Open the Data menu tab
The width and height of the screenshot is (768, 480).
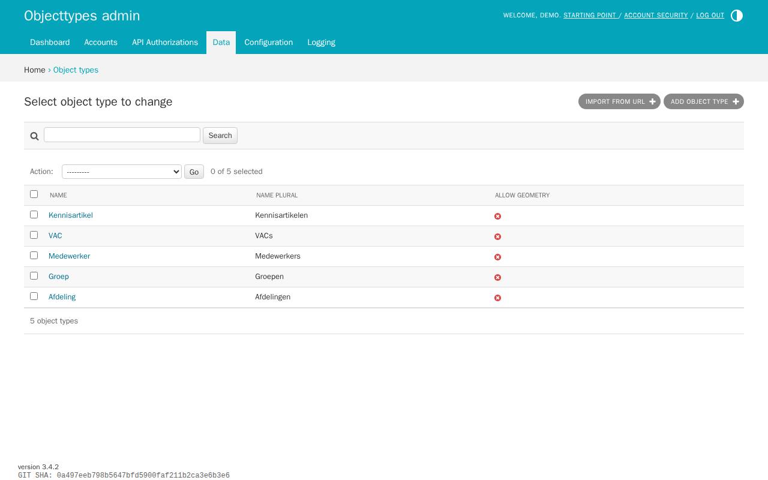[221, 43]
